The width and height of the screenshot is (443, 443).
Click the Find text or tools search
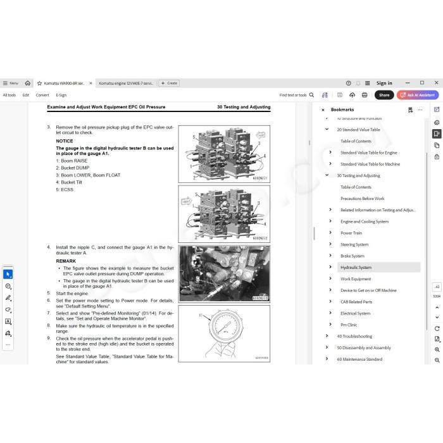[297, 95]
